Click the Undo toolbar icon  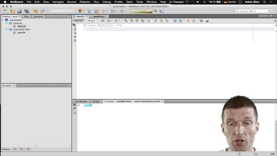[35, 11]
